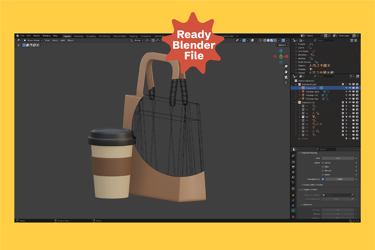This screenshot has width=375, height=250.
Task: Collapse the Viewport Display panel
Action: pyautogui.click(x=299, y=153)
